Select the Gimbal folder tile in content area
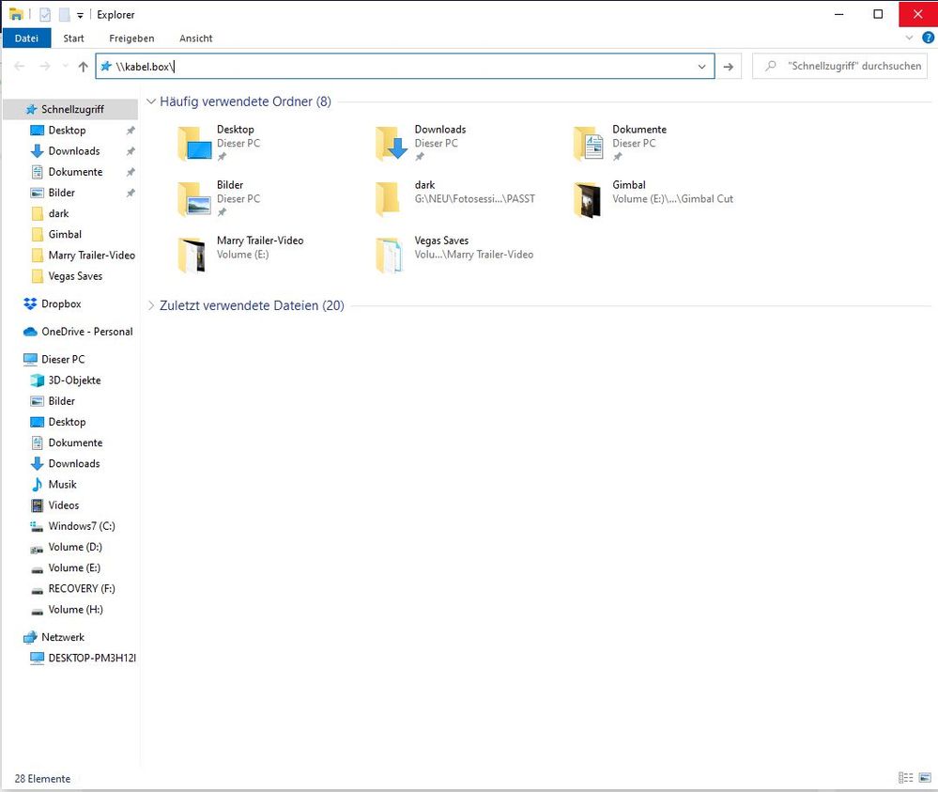Screen dimensions: 938x792 click(654, 199)
